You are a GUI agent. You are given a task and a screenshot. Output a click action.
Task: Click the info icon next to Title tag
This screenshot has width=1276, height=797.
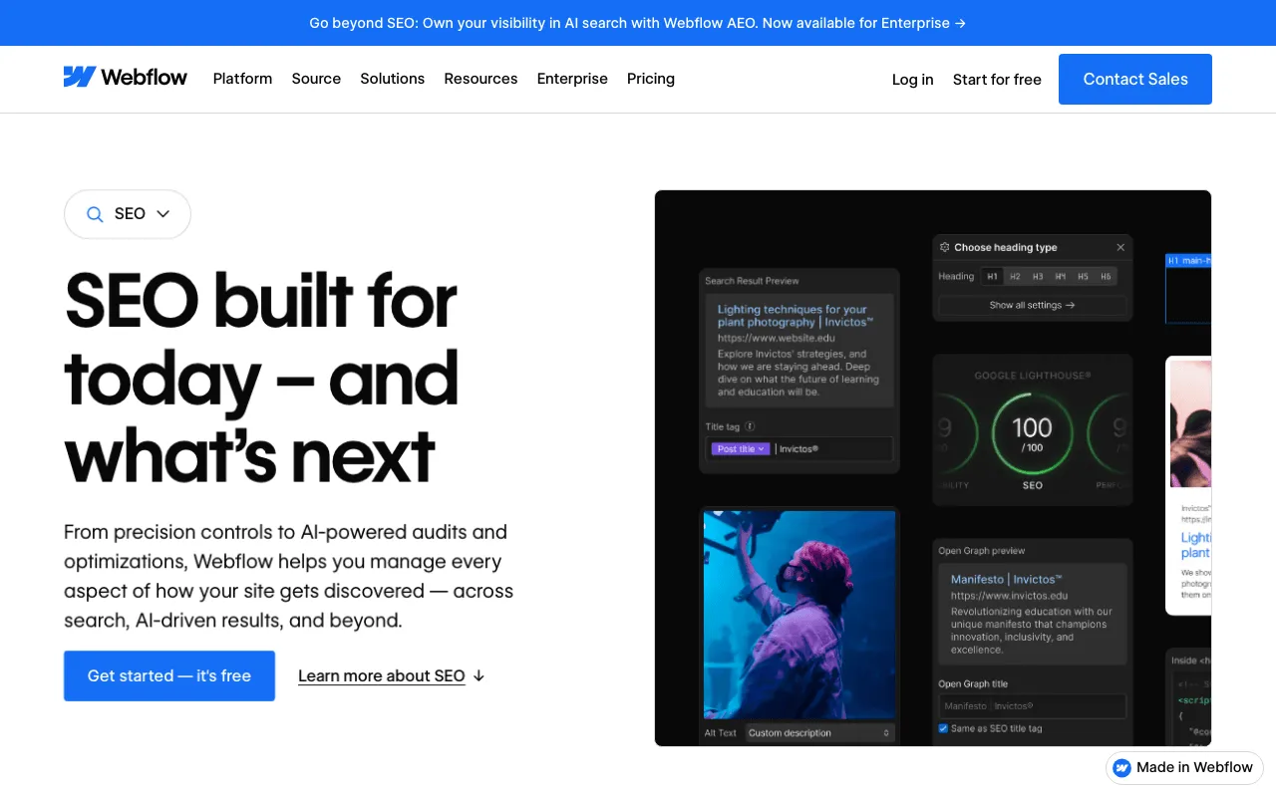(x=751, y=426)
